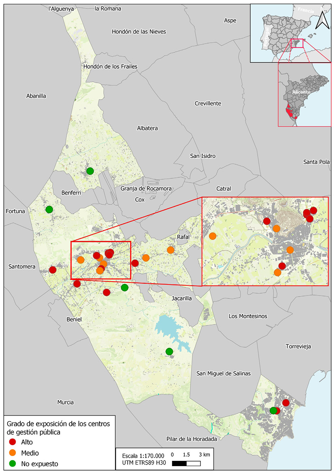
Task: Select the orange 'Medio' legend circle
Action: point(12,453)
